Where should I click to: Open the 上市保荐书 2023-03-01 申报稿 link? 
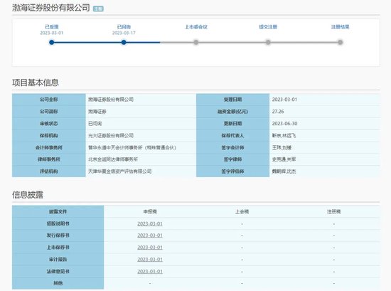pyautogui.click(x=150, y=248)
